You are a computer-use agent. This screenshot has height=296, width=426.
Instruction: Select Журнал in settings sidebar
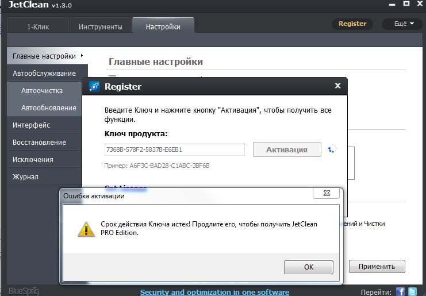25,176
